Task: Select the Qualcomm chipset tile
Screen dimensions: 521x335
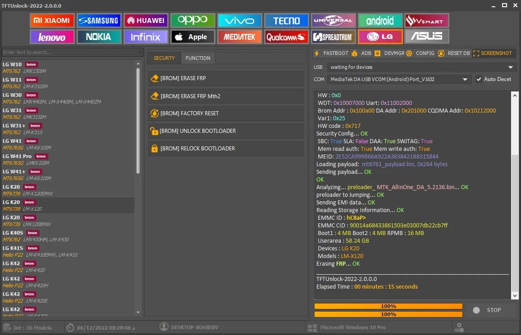Action: pos(287,37)
